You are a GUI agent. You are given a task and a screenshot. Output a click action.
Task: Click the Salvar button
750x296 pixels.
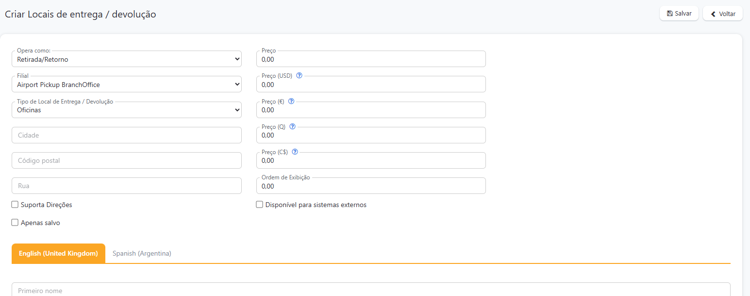(x=679, y=14)
